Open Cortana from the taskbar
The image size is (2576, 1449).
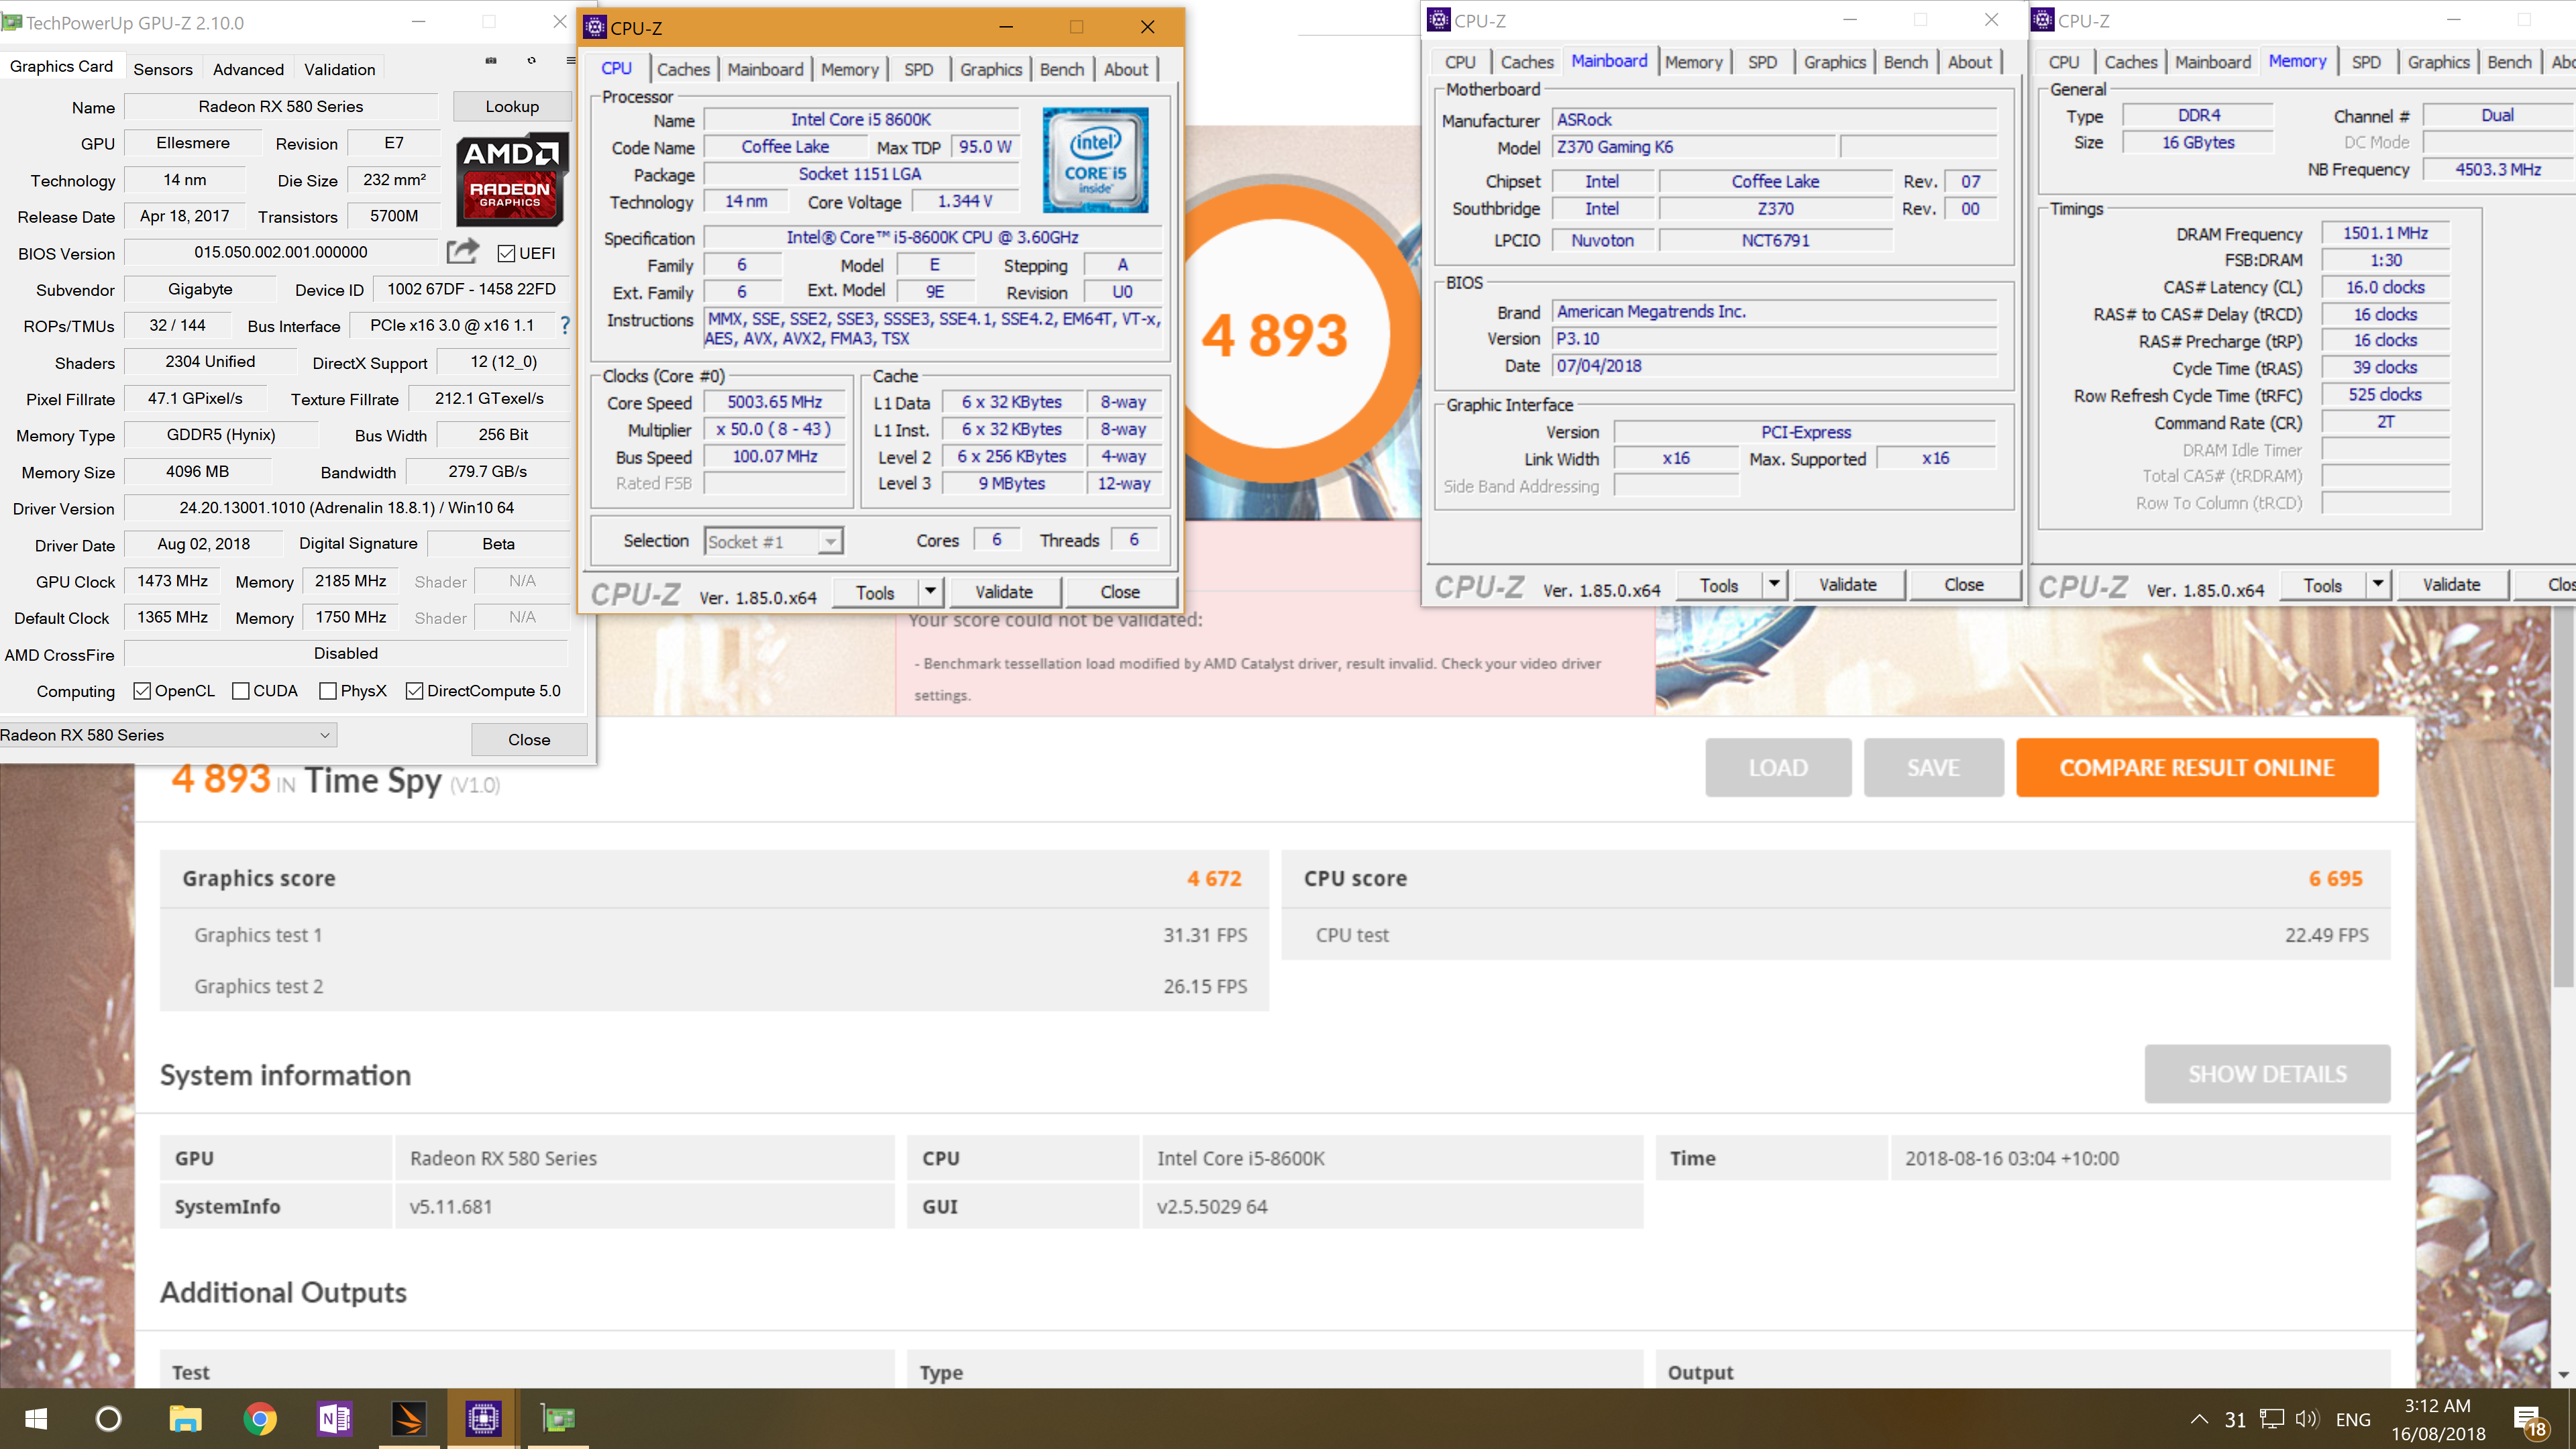108,1418
